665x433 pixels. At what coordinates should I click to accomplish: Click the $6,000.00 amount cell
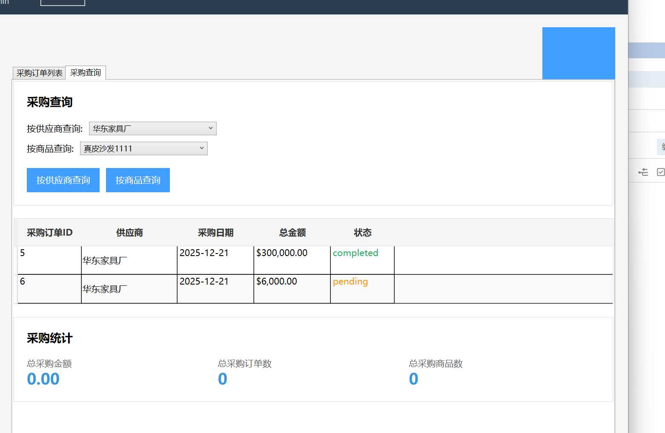point(292,289)
